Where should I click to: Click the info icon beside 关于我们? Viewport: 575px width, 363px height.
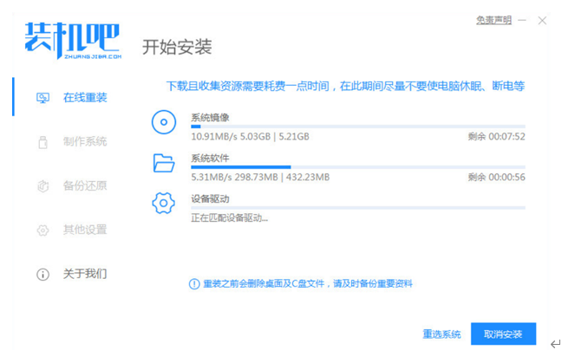click(42, 274)
